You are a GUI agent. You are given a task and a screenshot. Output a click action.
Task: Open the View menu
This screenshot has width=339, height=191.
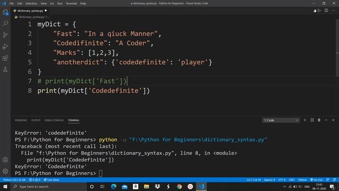43,4
